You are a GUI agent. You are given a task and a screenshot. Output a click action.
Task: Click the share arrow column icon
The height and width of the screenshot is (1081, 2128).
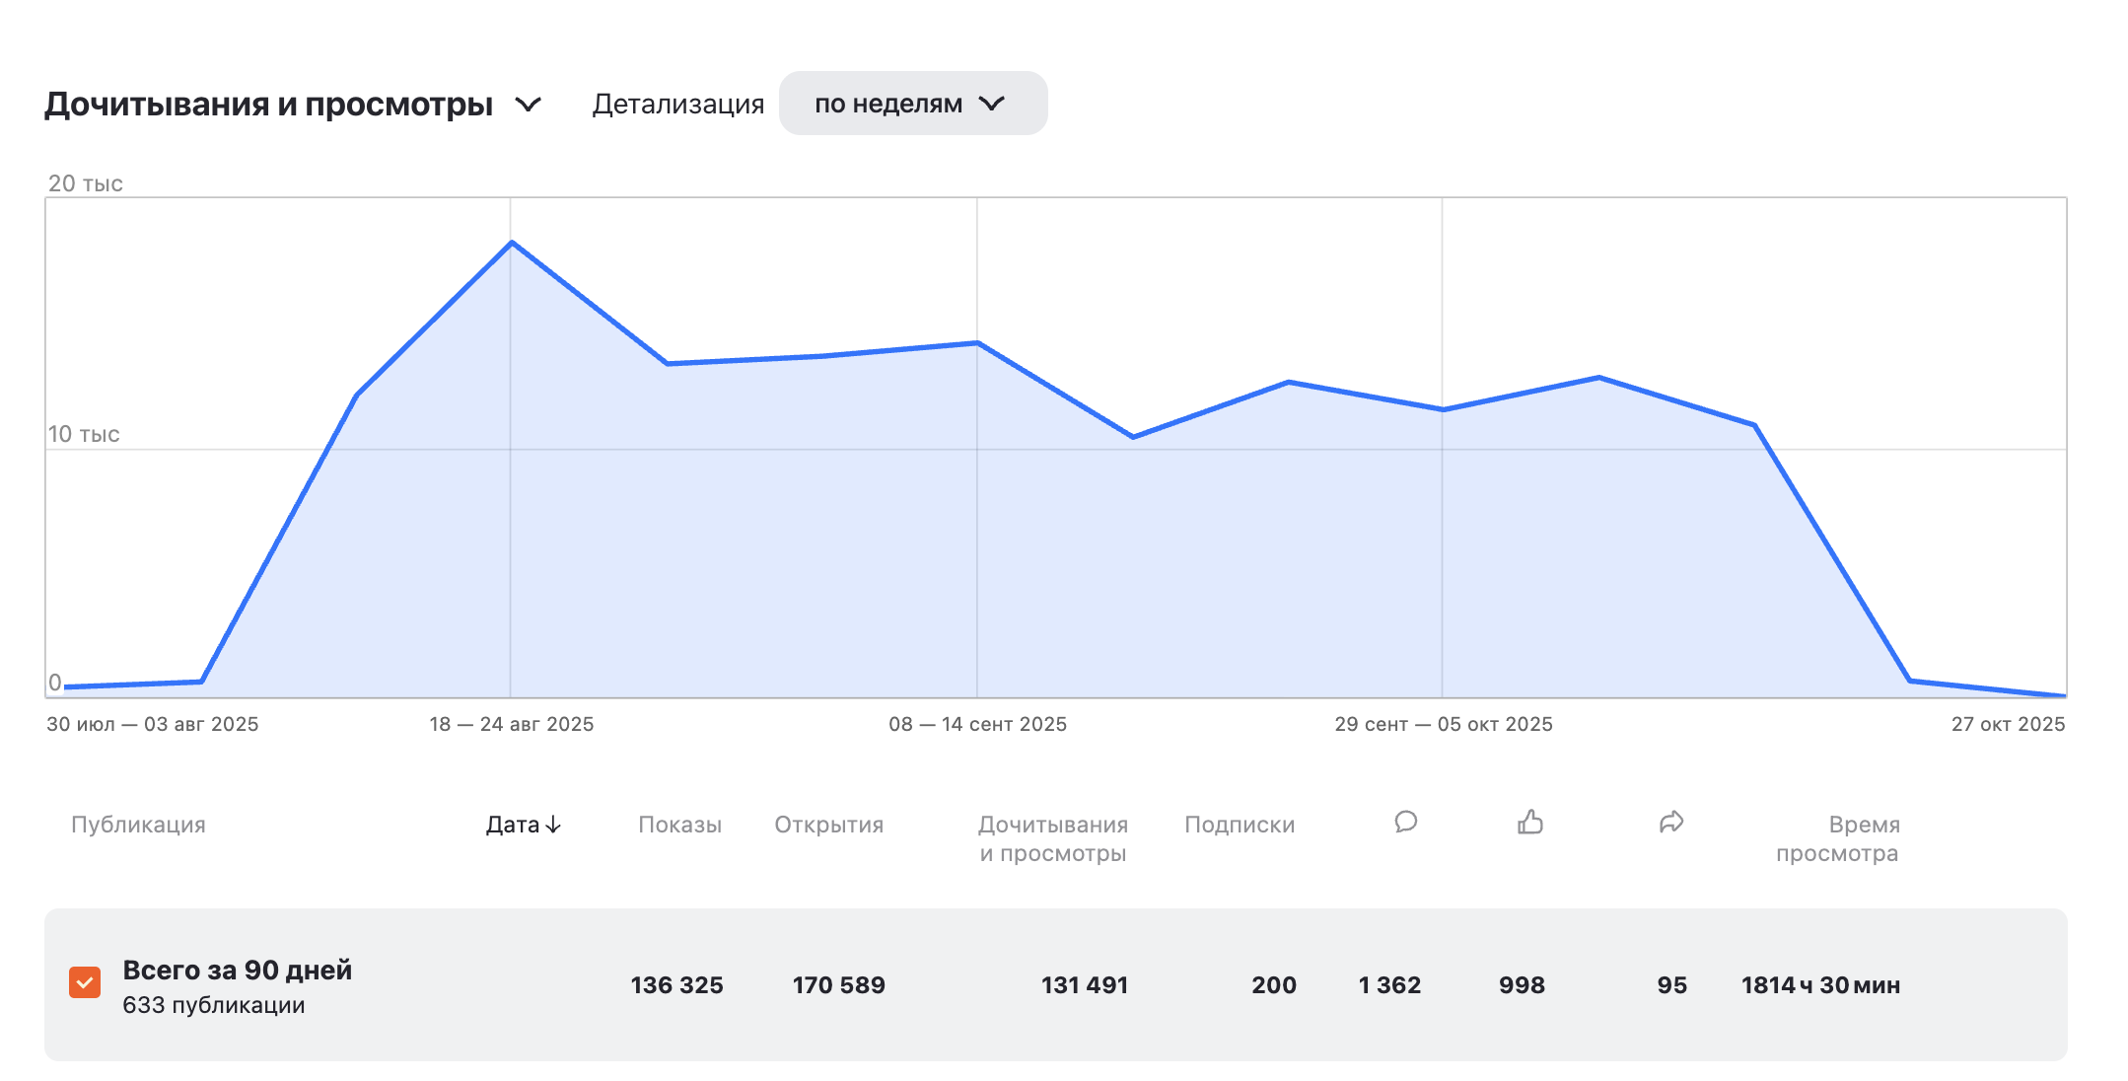tap(1670, 822)
